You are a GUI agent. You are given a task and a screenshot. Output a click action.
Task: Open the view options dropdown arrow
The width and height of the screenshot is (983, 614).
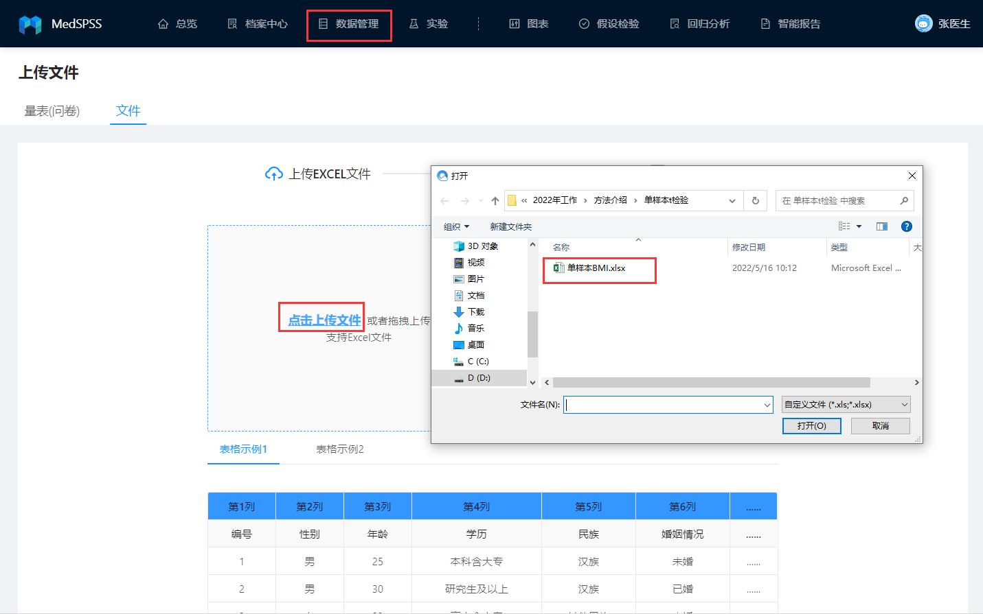click(858, 226)
